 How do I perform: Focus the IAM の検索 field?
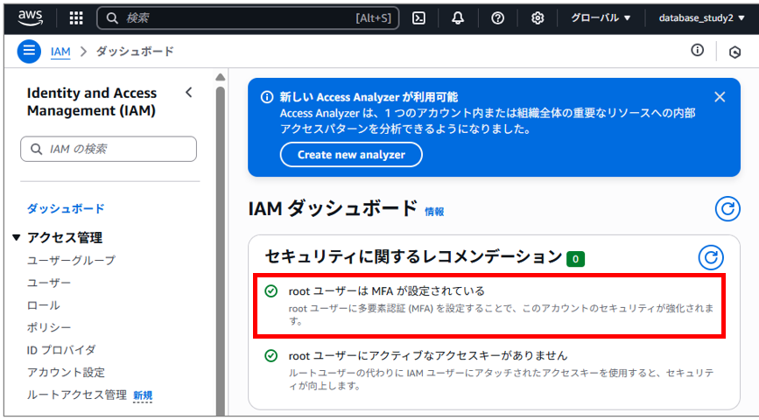[x=109, y=149]
